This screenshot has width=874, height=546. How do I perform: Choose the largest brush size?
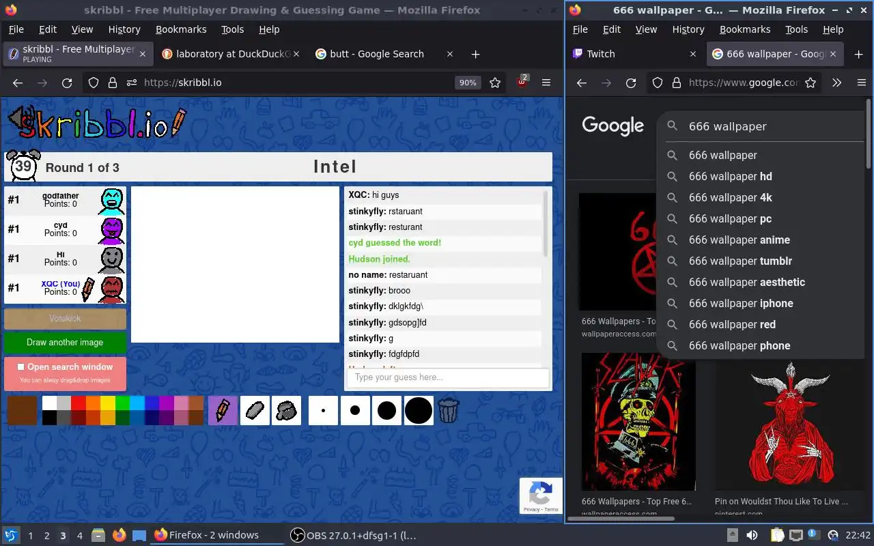(419, 411)
